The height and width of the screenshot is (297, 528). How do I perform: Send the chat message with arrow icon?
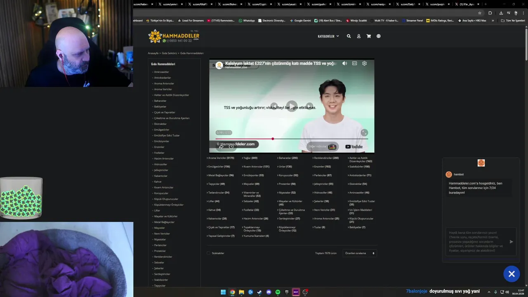point(511,242)
